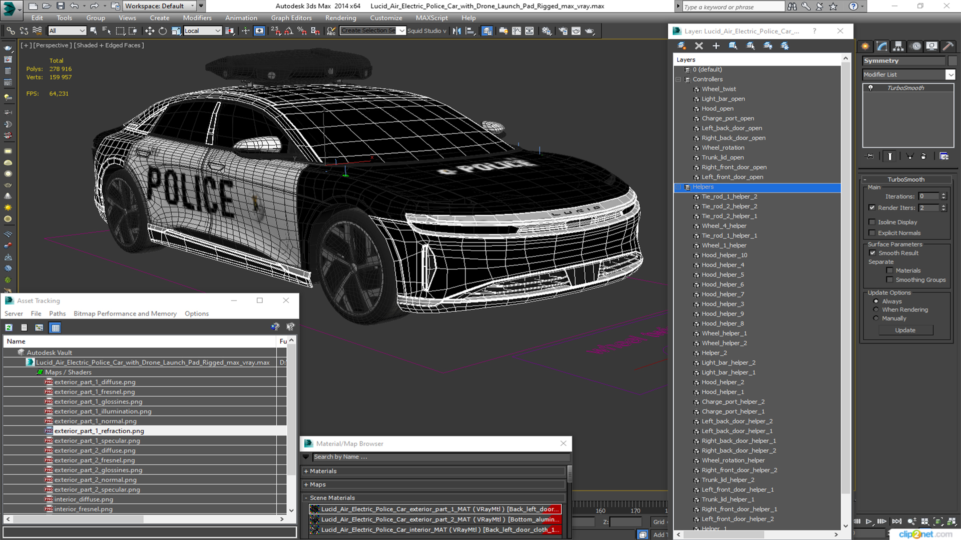
Task: Activate the Select and Rotate tool
Action: pyautogui.click(x=163, y=31)
